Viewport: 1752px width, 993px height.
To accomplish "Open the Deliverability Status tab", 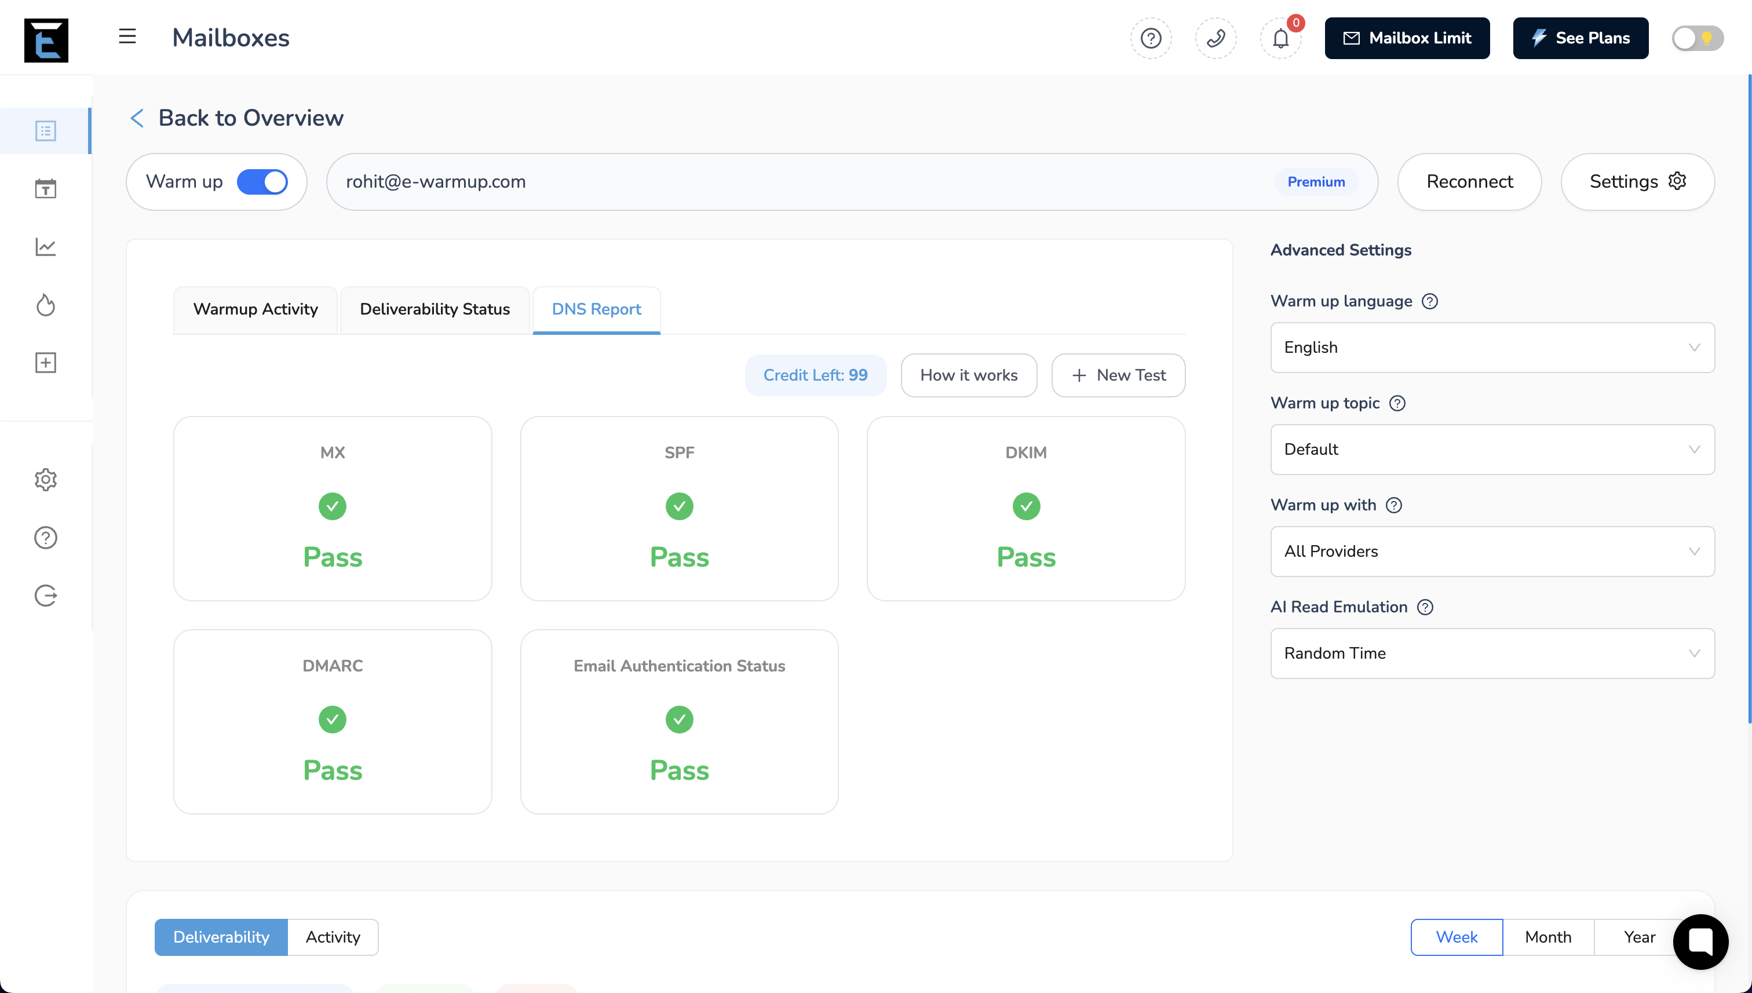I will [435, 309].
